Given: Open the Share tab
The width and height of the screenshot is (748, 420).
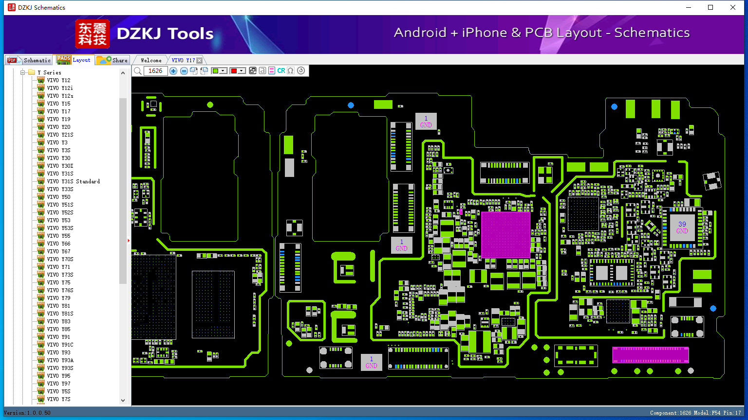Looking at the screenshot, I should click(112, 60).
